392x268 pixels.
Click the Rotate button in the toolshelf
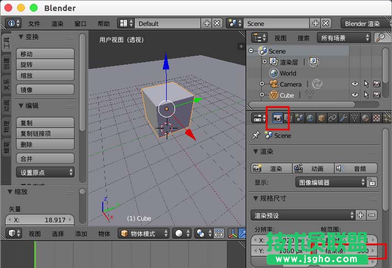(x=45, y=65)
